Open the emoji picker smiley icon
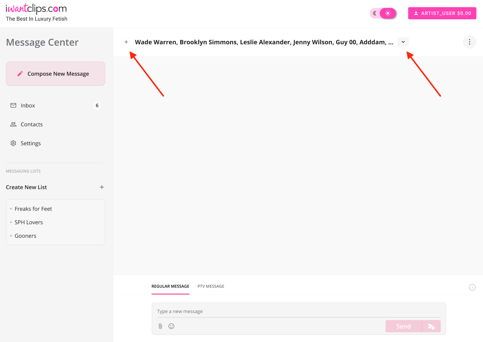Image resolution: width=483 pixels, height=342 pixels. (171, 326)
